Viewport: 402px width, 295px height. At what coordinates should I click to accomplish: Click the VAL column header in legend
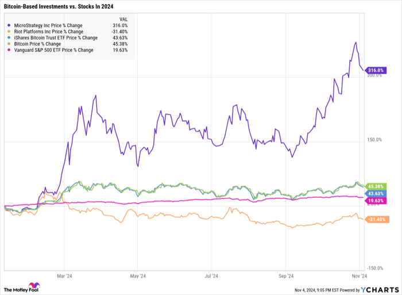tap(115, 18)
